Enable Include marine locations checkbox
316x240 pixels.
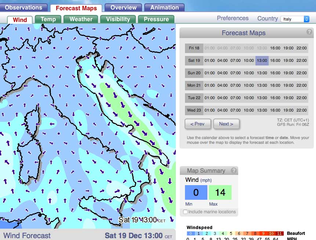[x=185, y=212]
